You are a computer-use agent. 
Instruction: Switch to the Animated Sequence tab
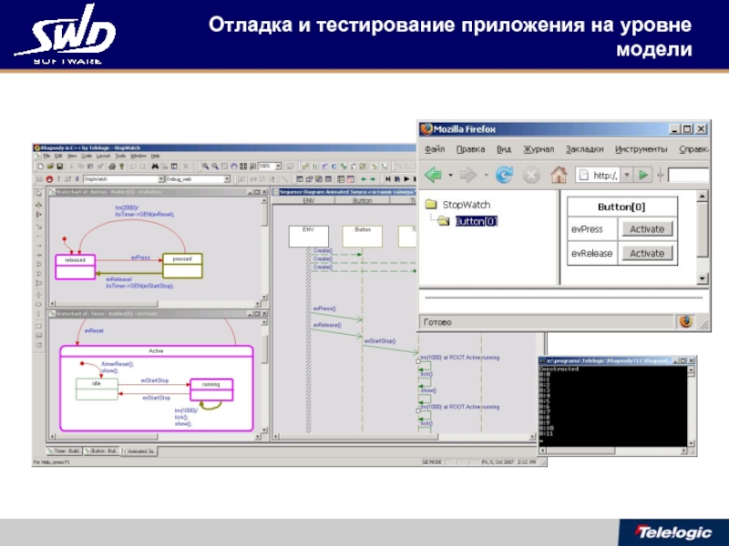139,450
